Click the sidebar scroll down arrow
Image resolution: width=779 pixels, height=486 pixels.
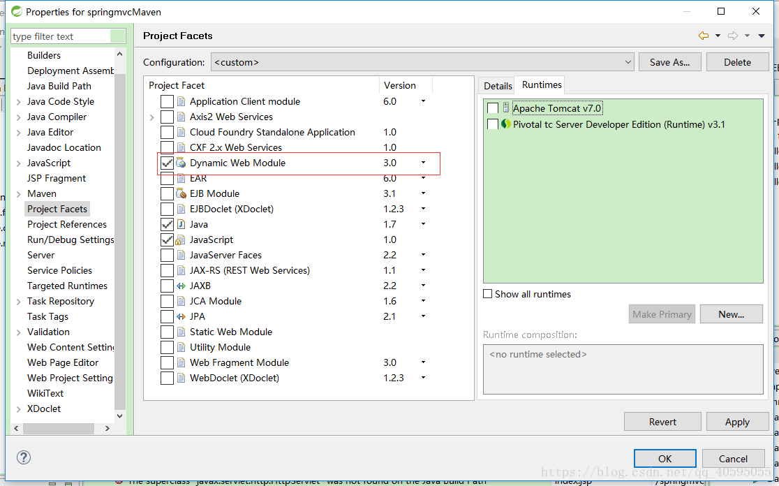coord(120,416)
